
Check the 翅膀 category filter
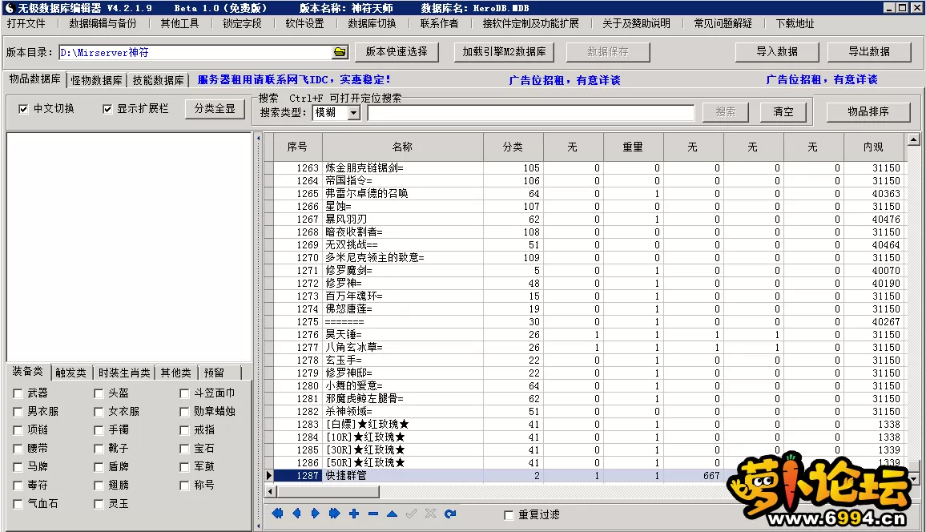[99, 486]
